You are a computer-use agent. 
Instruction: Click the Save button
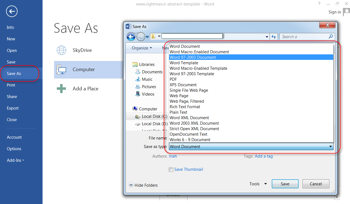point(285,184)
